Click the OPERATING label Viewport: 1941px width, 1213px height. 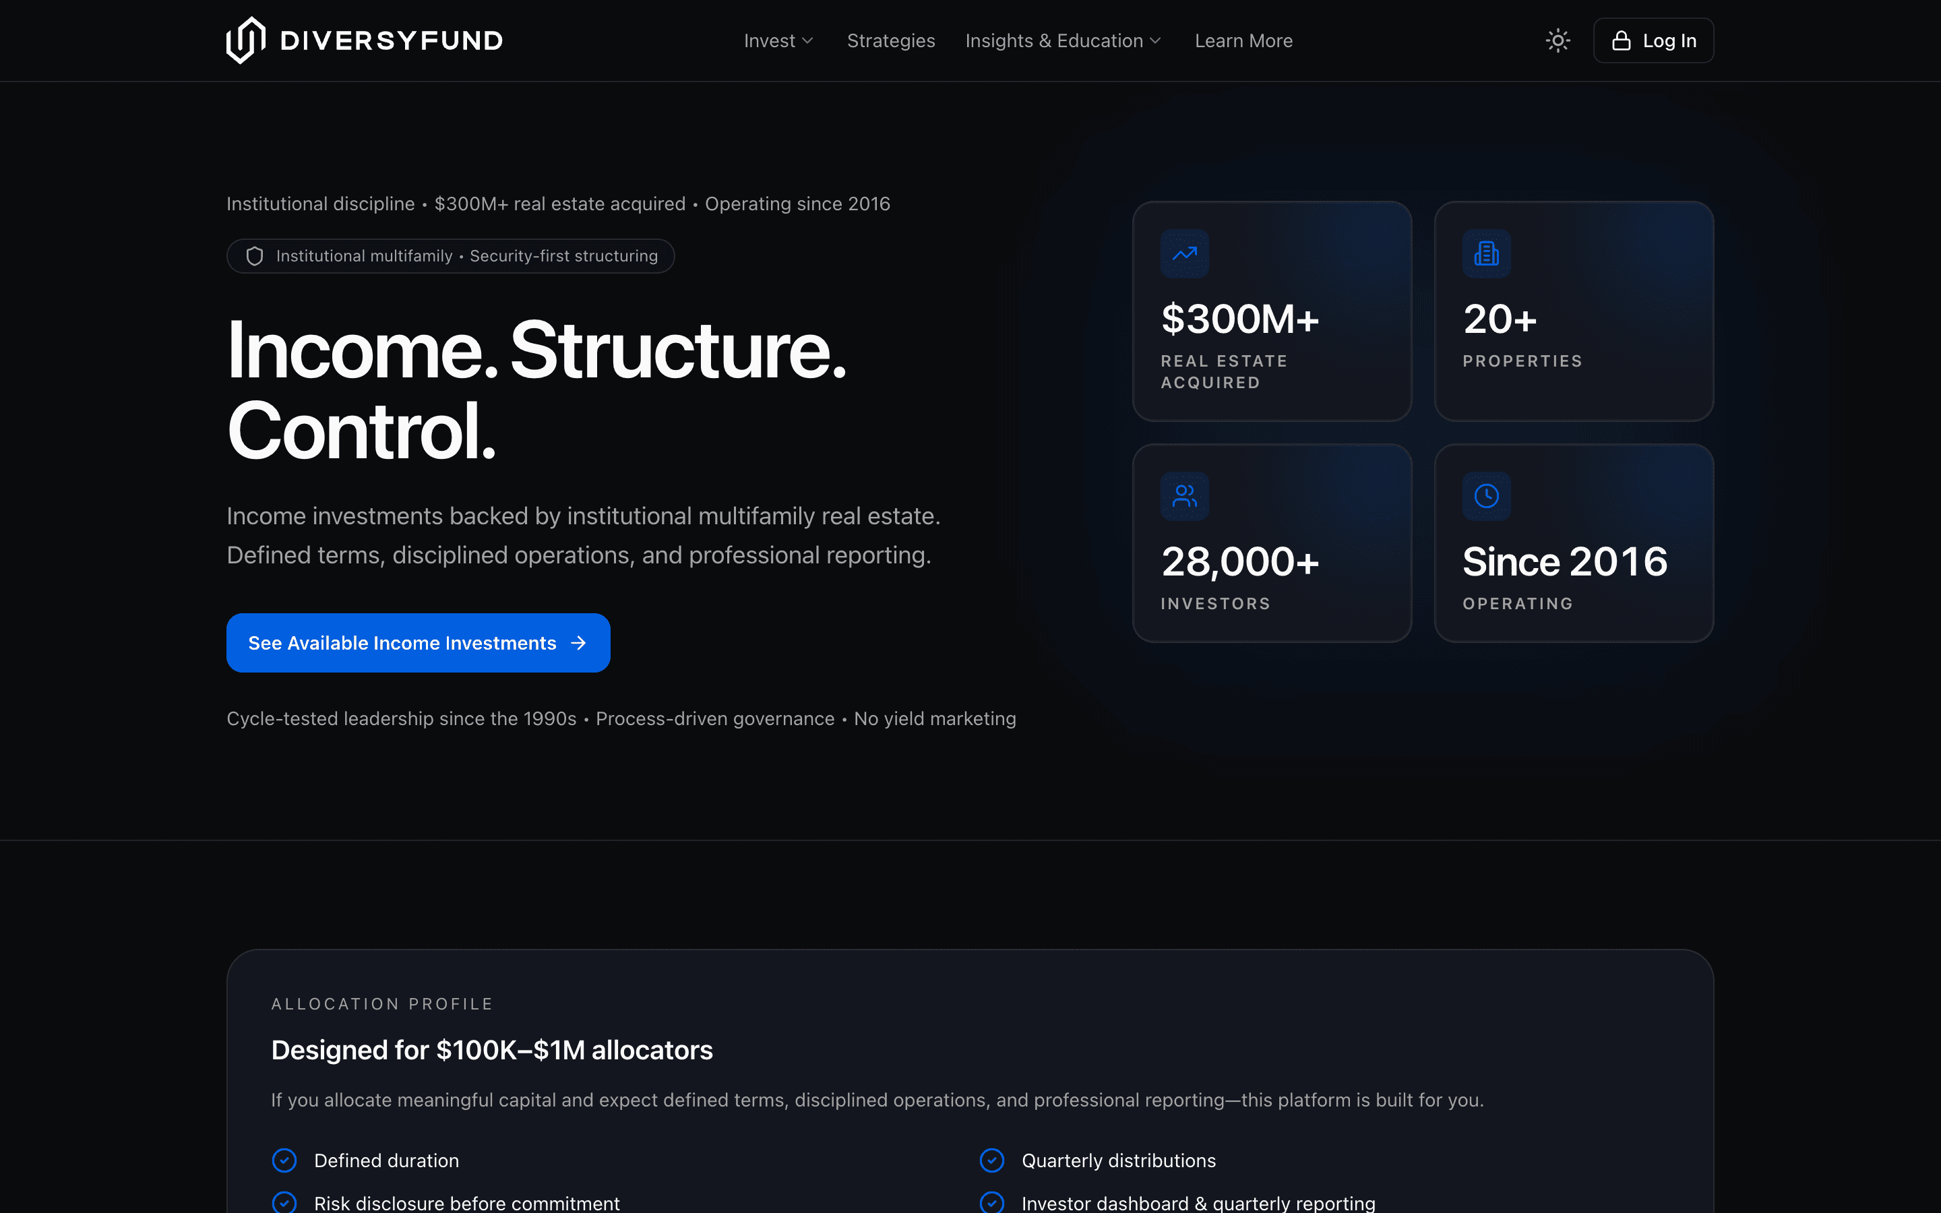[1518, 603]
